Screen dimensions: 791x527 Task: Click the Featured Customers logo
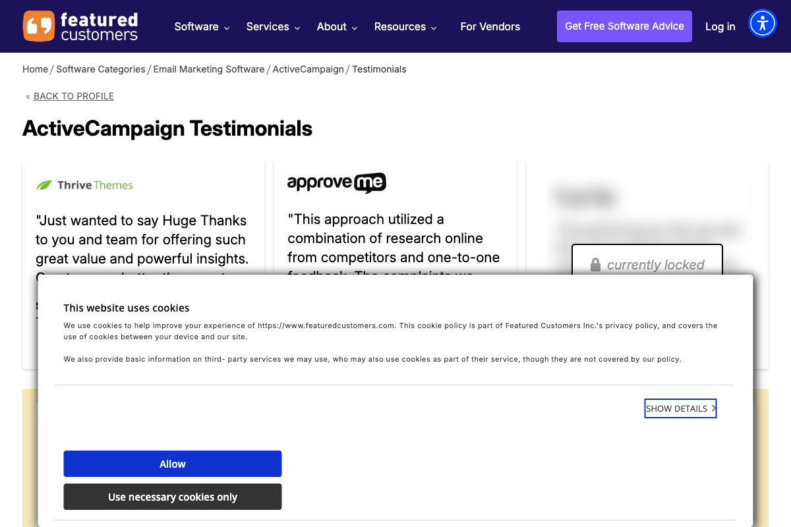80,26
